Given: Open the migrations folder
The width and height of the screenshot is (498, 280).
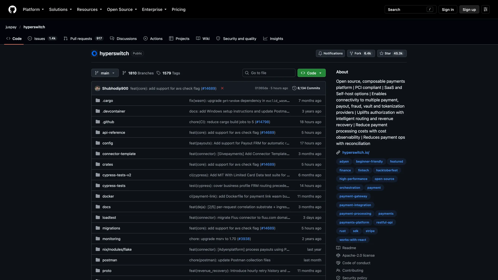Looking at the screenshot, I should (x=111, y=228).
